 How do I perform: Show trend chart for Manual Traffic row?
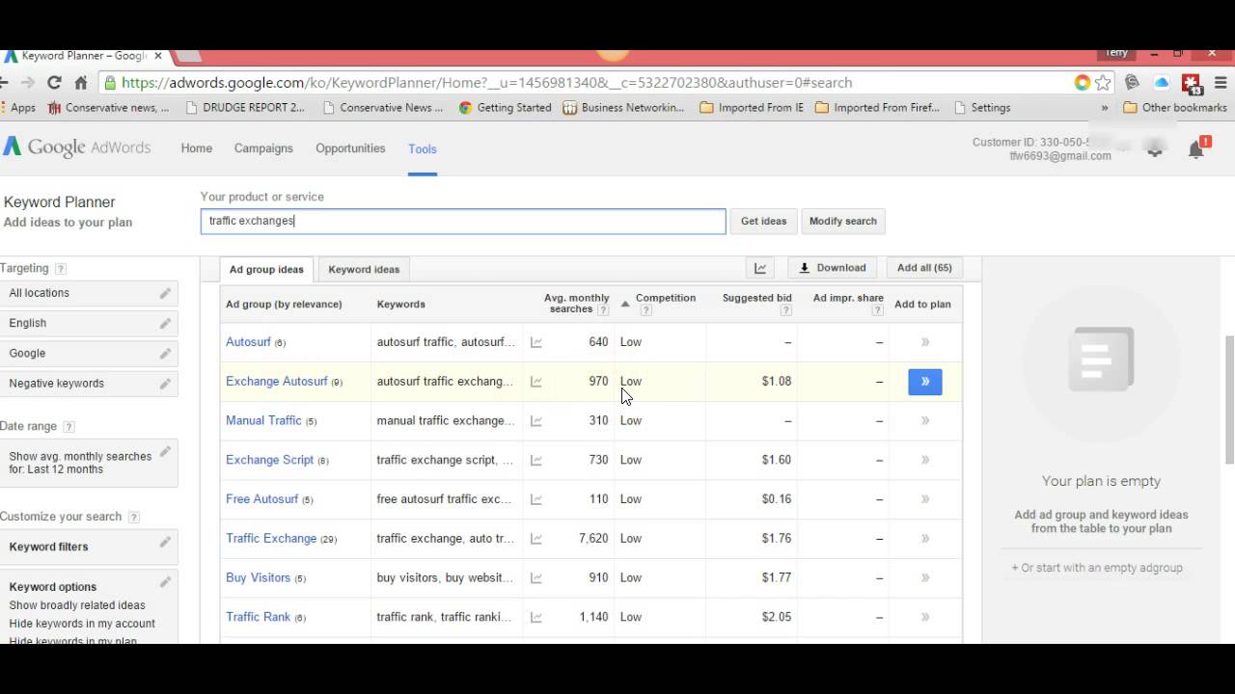click(536, 421)
